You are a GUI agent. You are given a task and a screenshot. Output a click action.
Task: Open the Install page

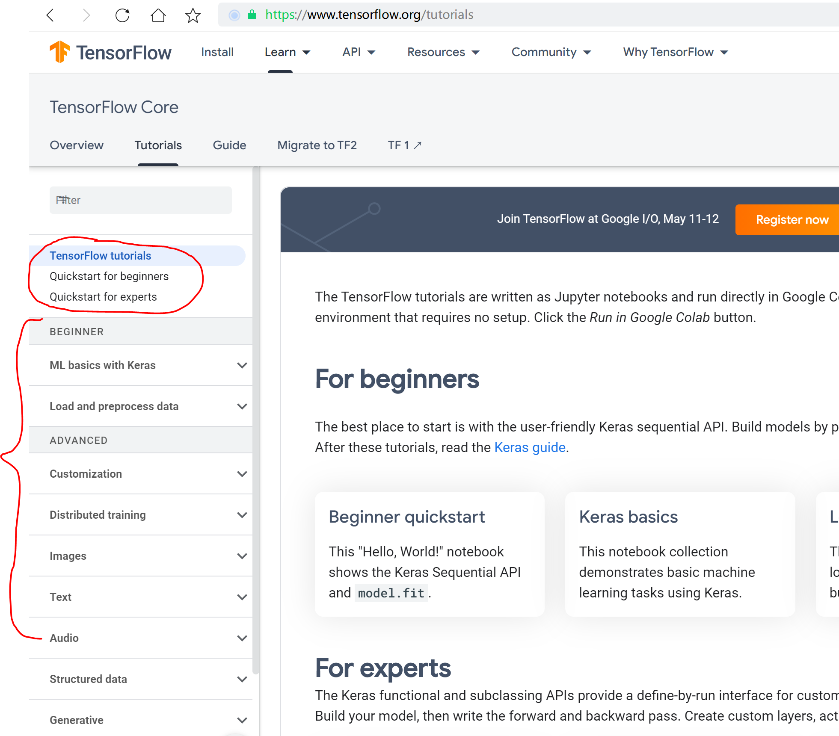(x=217, y=52)
